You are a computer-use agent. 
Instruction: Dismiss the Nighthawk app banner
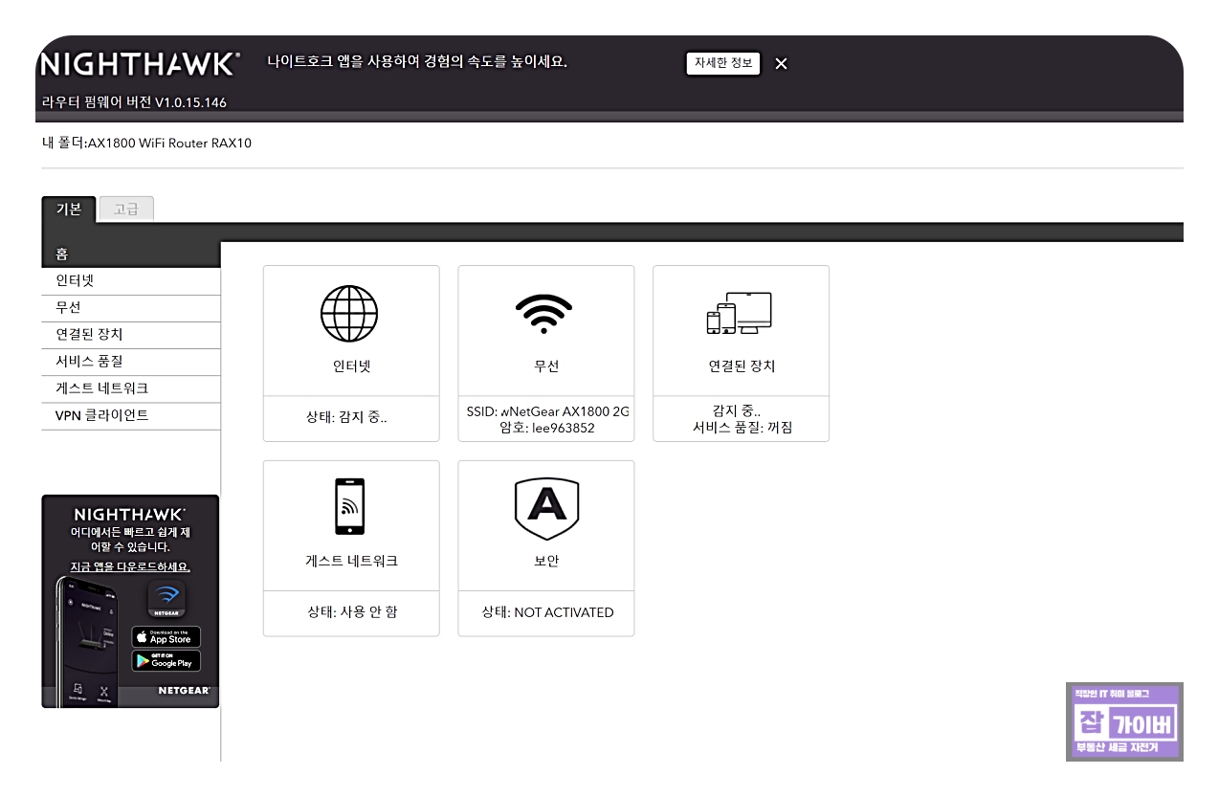[x=781, y=64]
